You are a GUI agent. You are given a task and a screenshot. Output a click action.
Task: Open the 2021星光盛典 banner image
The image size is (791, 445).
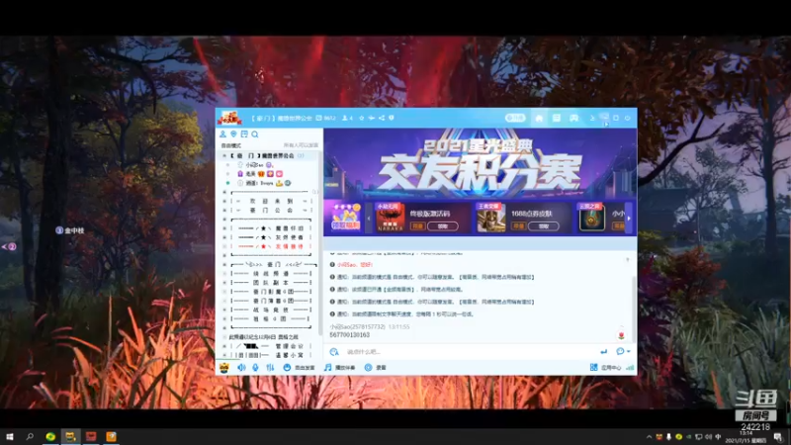[480, 164]
